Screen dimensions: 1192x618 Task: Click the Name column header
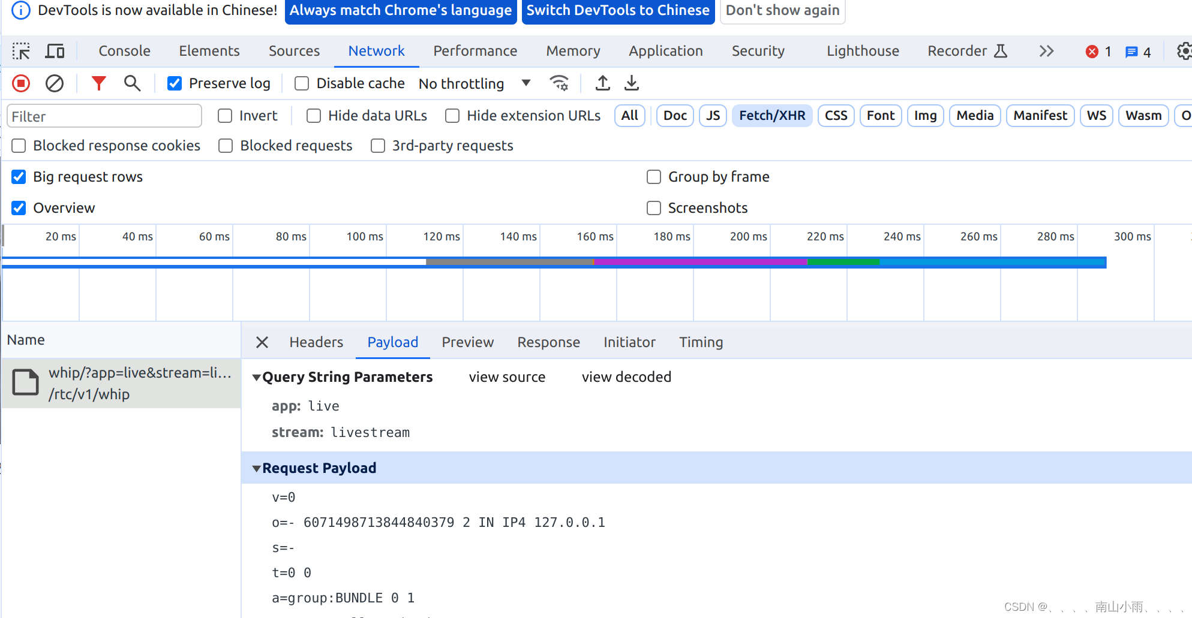click(x=121, y=340)
